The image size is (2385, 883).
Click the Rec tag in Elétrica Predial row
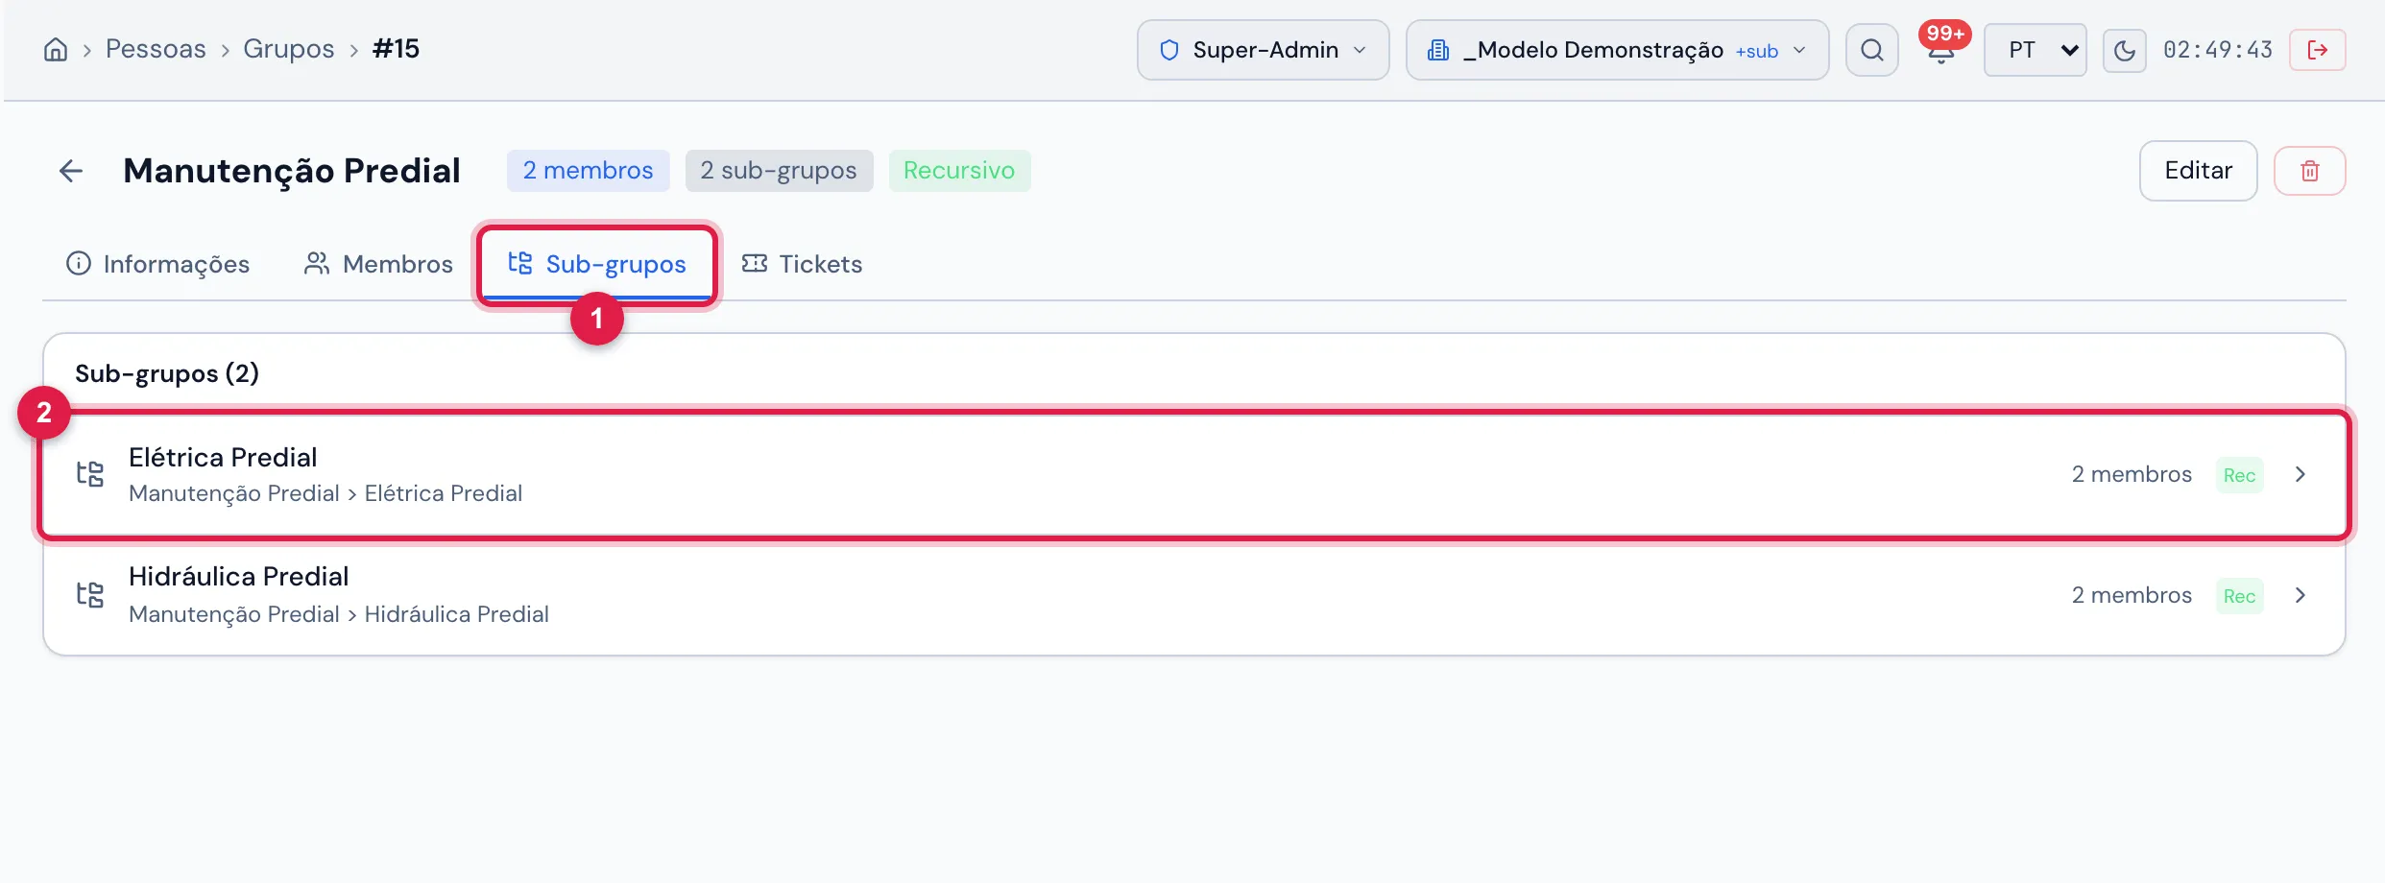click(x=2239, y=475)
